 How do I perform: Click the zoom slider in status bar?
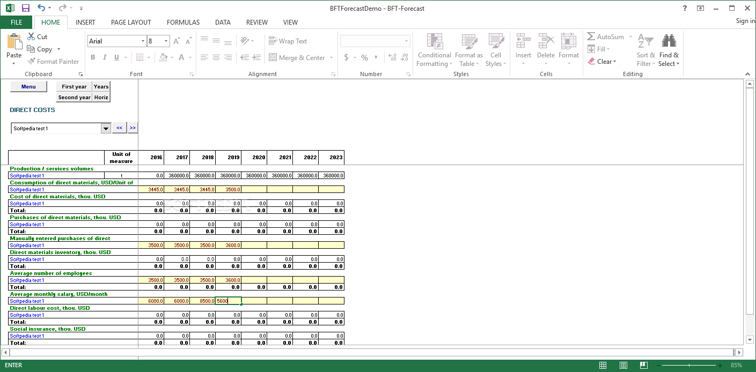(x=689, y=365)
